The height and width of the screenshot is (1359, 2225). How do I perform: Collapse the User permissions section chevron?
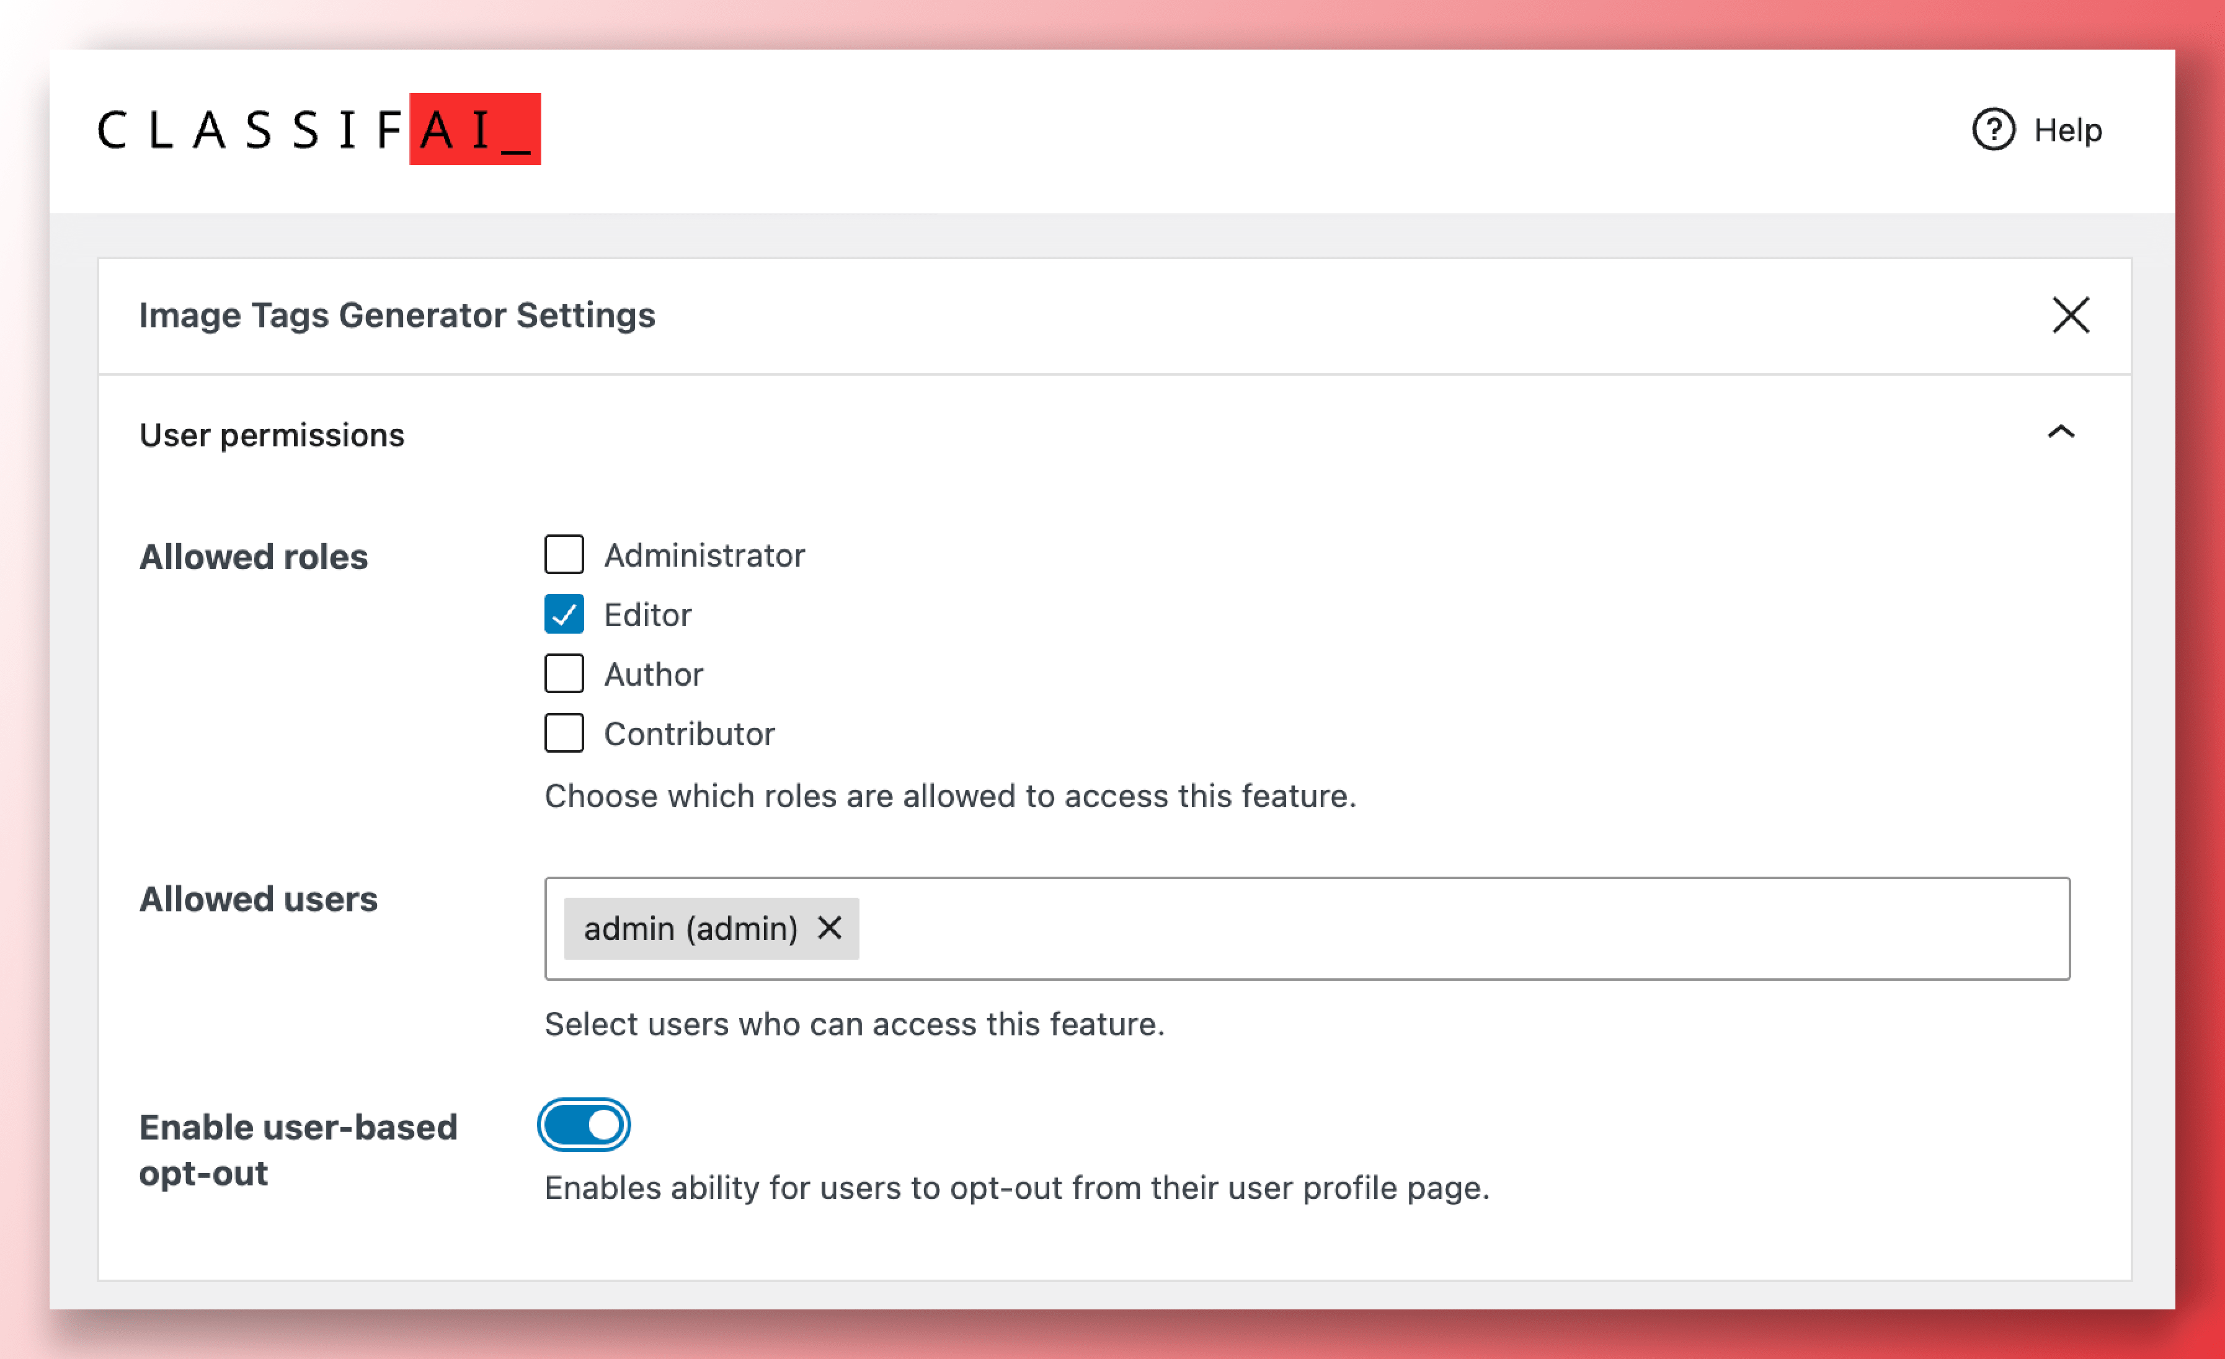pos(2060,433)
